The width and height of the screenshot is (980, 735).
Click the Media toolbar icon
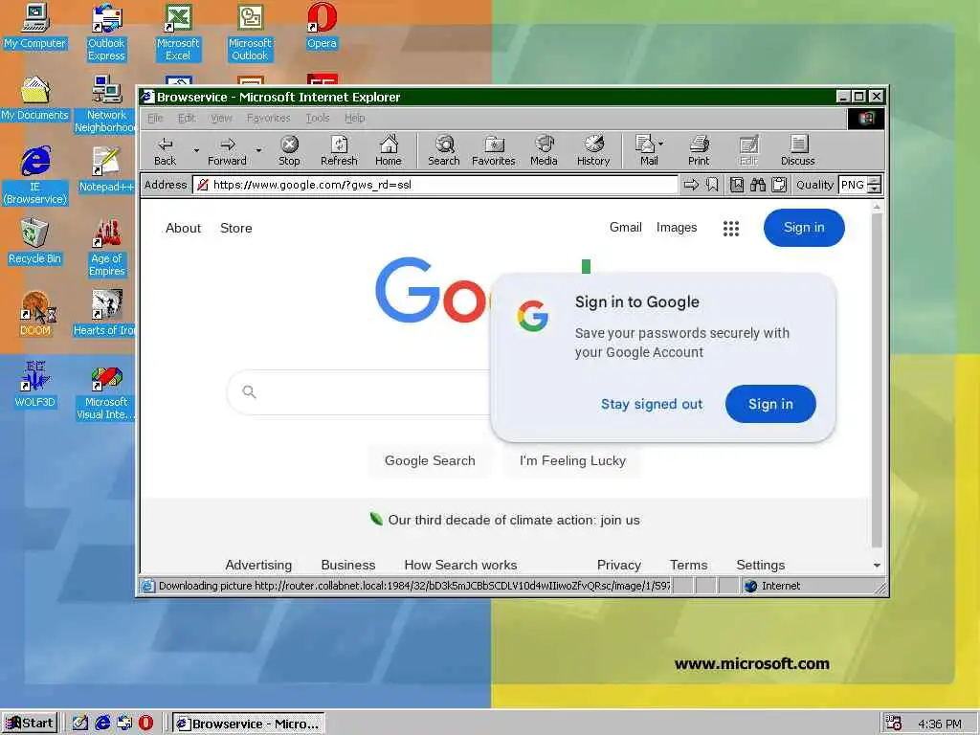(x=544, y=150)
